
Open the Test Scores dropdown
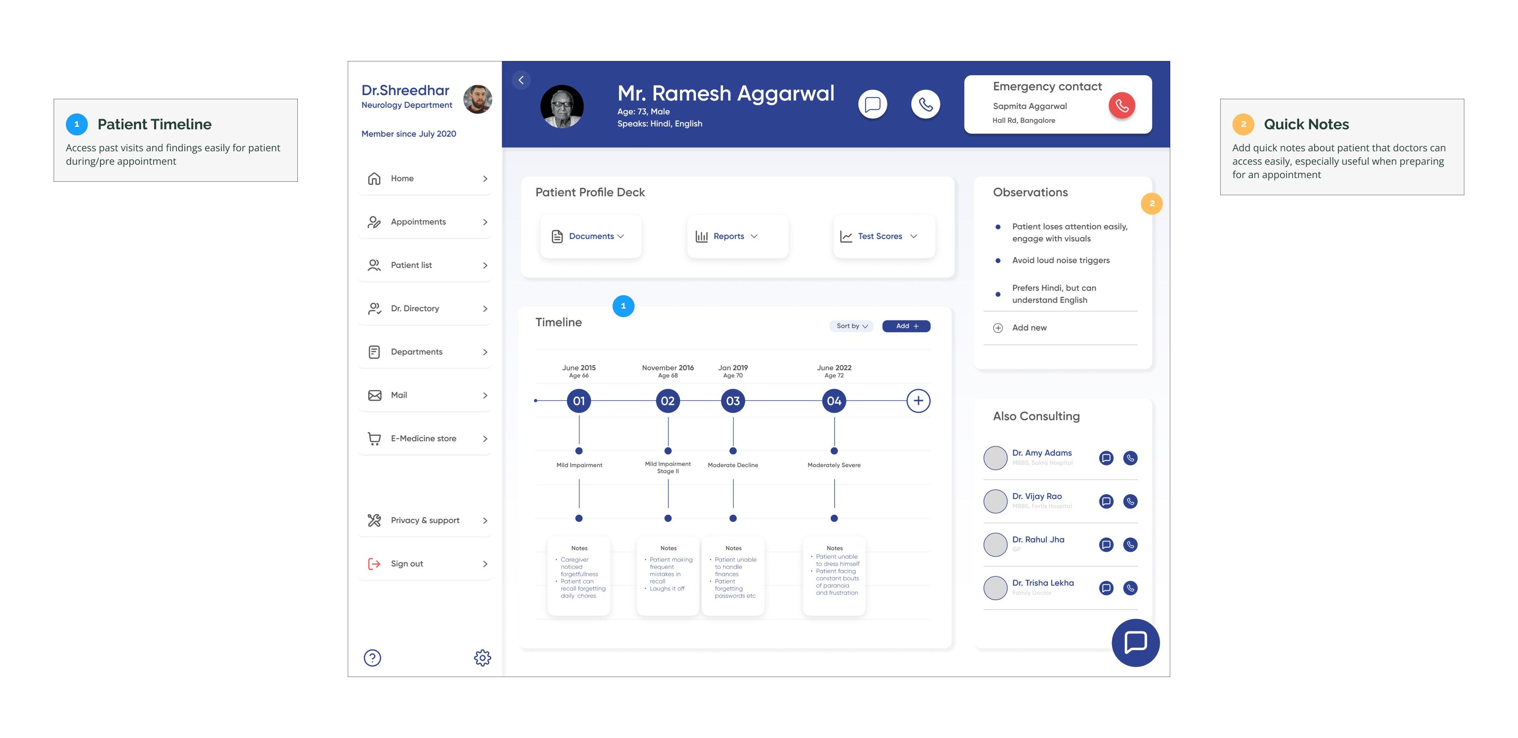coord(880,236)
